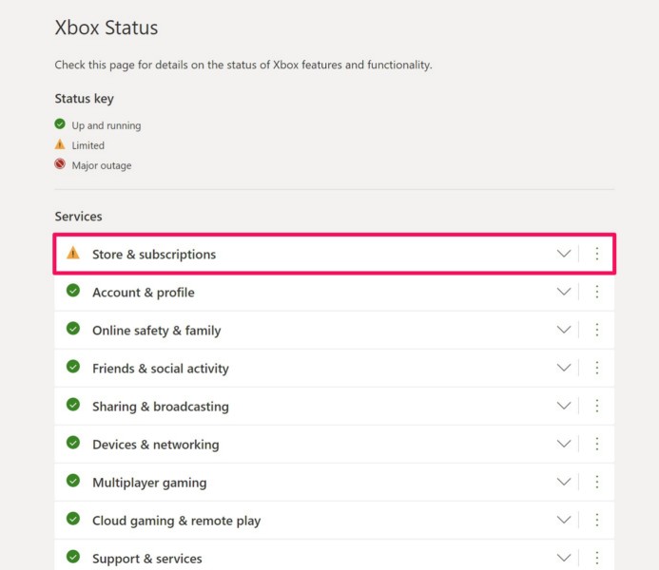Open more options for Online safety & family
This screenshot has height=570, width=659.
tap(597, 330)
